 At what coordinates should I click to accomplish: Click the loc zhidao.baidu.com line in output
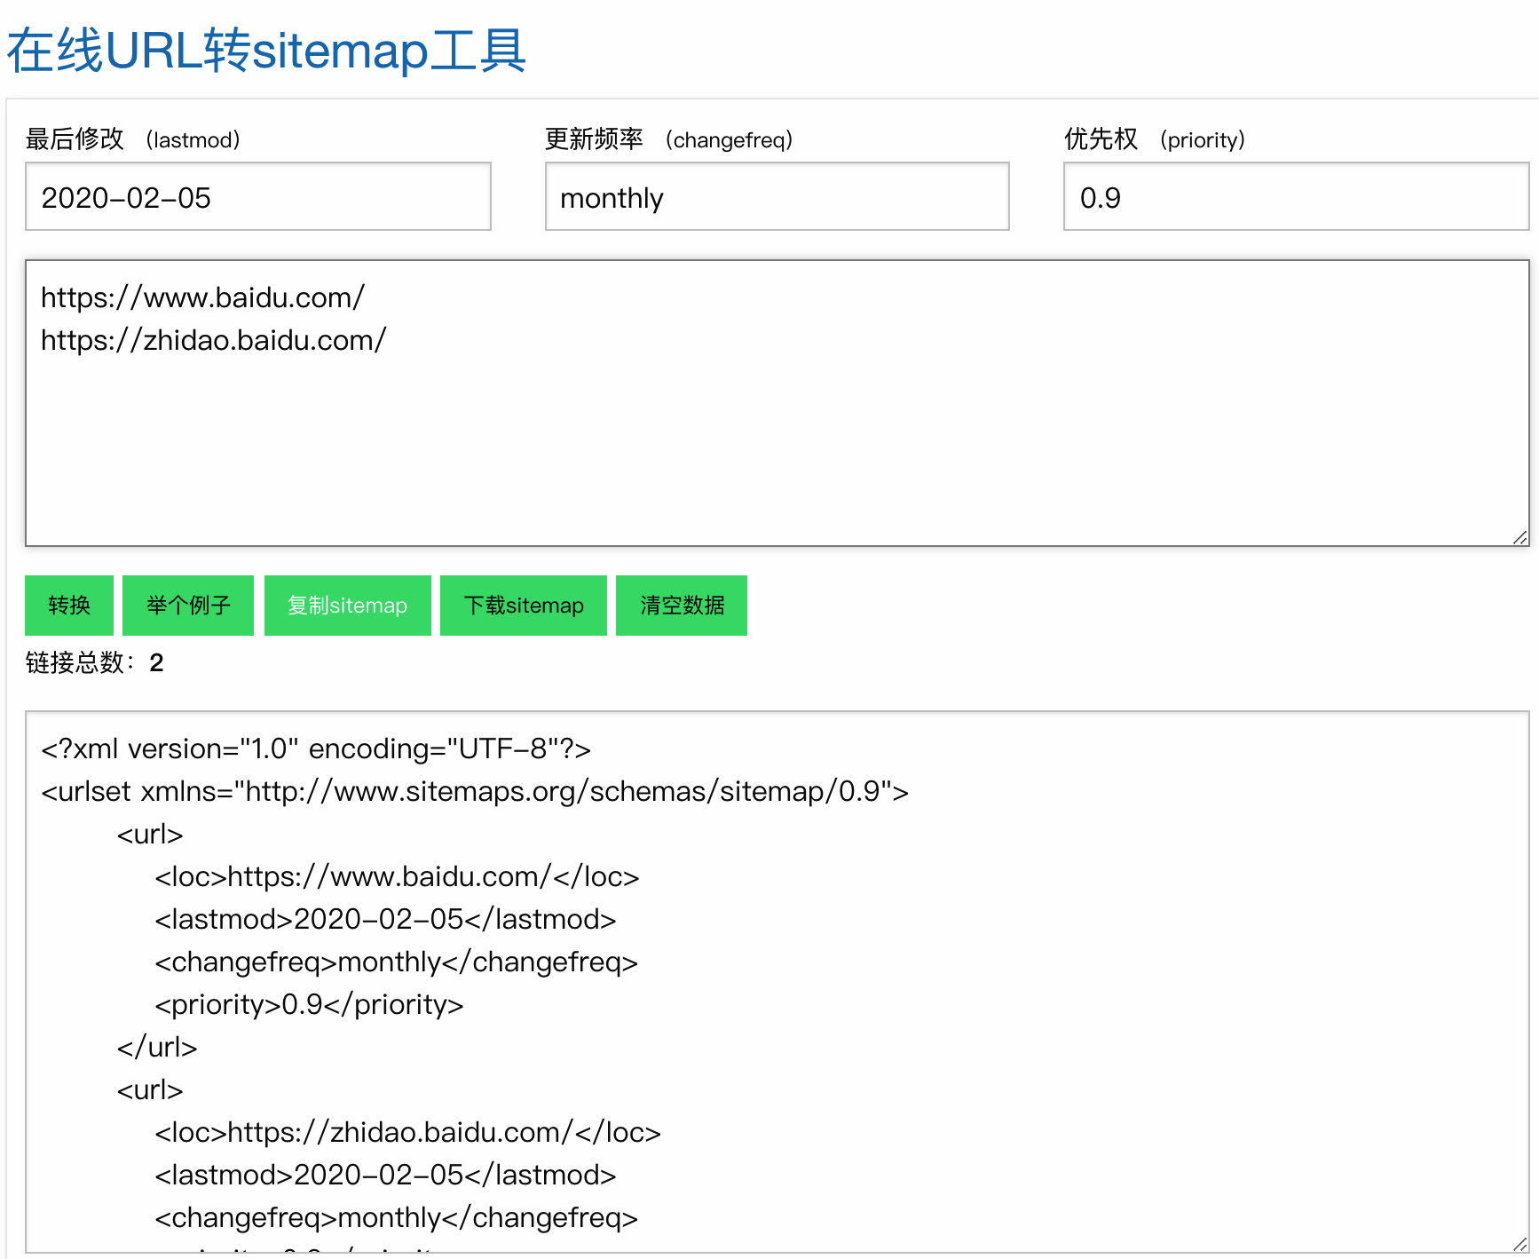tap(407, 1132)
